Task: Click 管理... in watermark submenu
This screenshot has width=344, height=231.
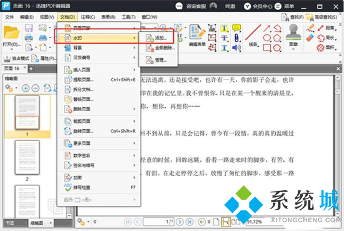Action: click(158, 59)
